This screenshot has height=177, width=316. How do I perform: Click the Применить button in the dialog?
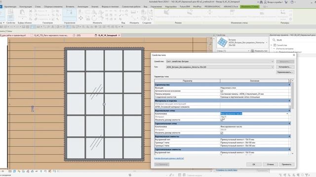tap(286, 164)
